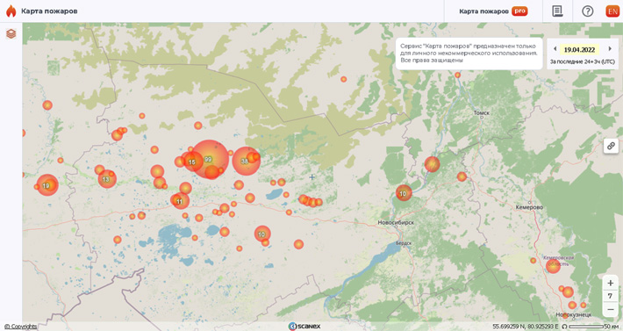Click the Scanex logo

(304, 327)
